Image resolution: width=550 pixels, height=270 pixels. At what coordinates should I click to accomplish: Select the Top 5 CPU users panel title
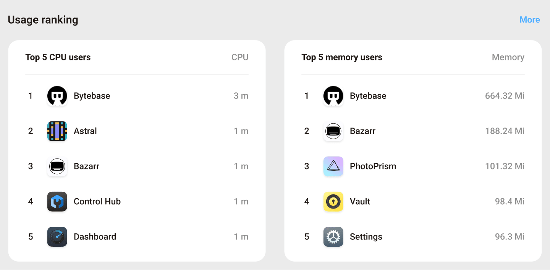[58, 57]
